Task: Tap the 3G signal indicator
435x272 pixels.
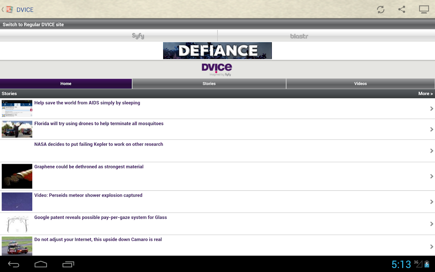Action: point(418,264)
